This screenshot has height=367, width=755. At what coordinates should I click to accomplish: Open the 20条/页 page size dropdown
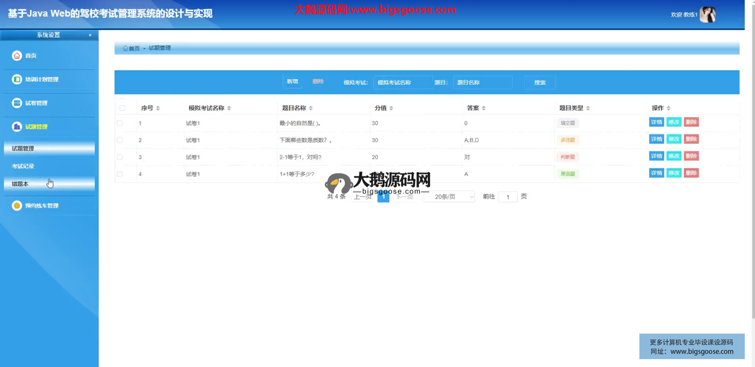pyautogui.click(x=449, y=197)
